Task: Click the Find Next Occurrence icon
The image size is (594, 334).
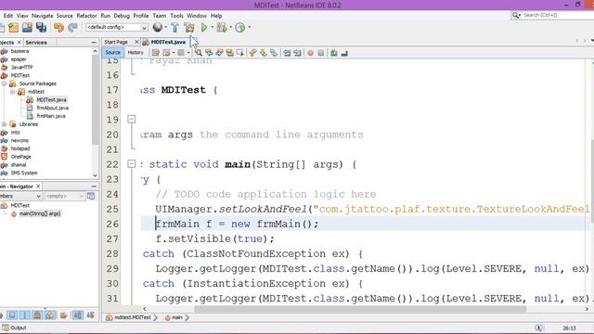Action: pos(219,53)
